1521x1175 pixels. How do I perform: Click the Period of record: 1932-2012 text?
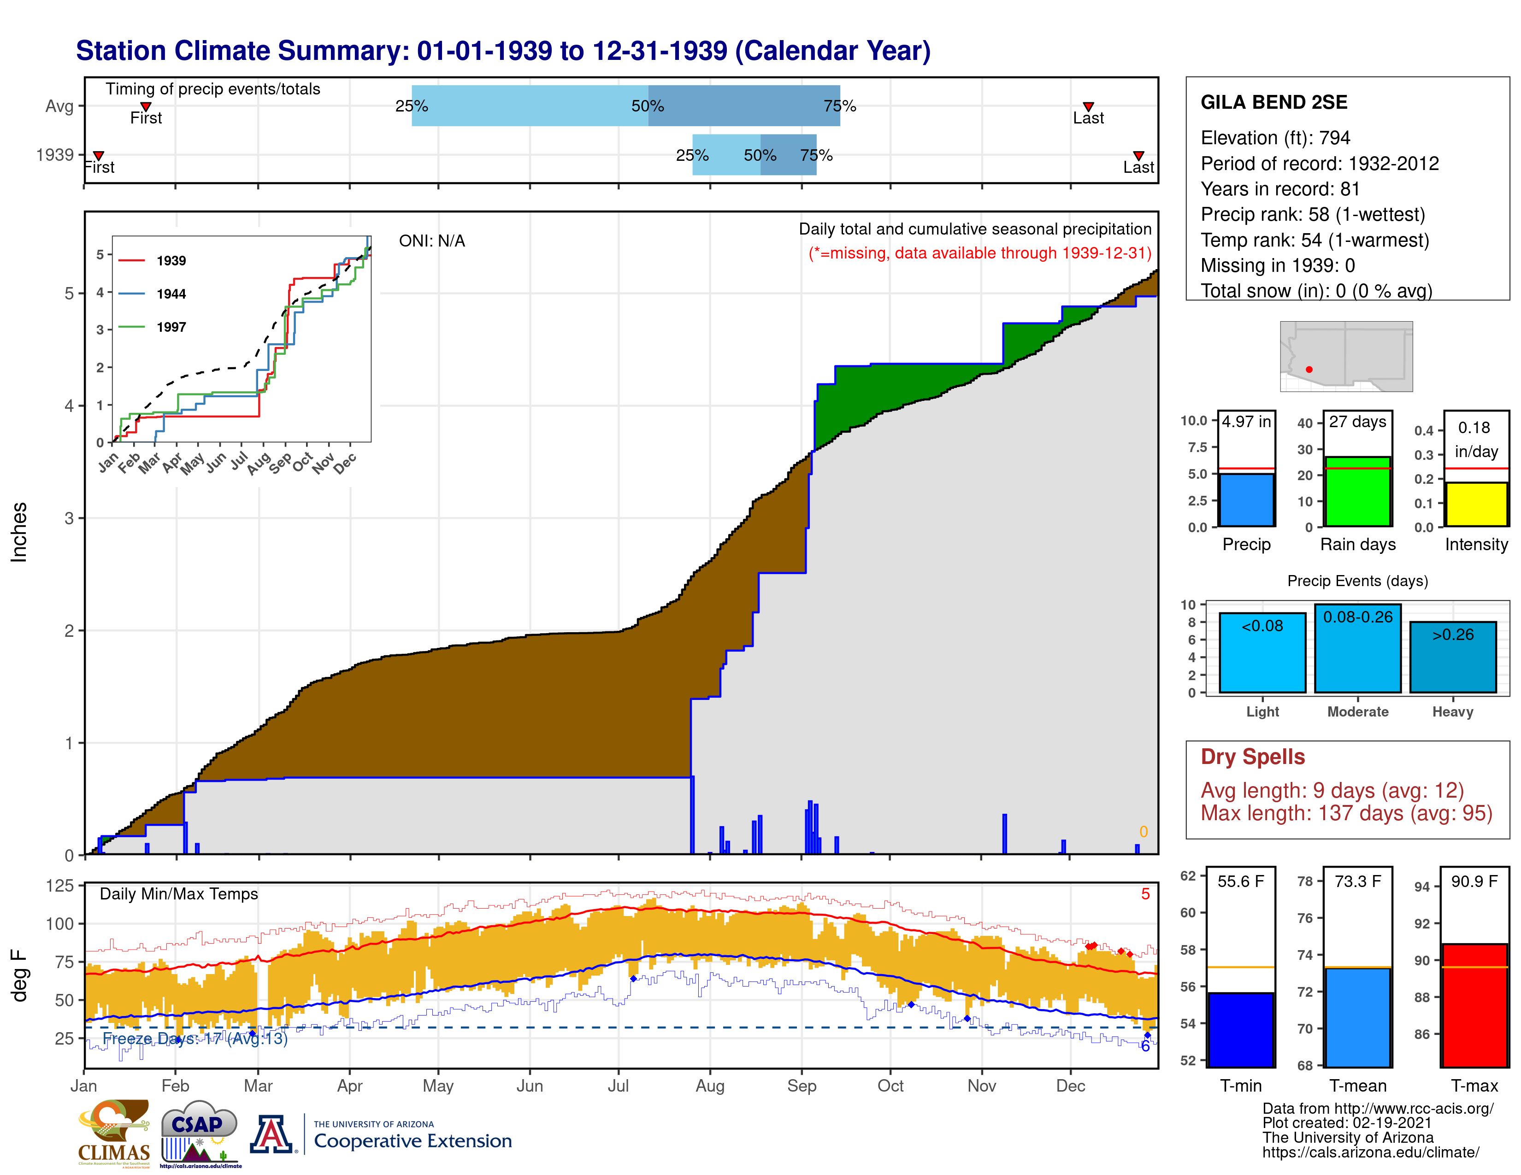[x=1320, y=164]
